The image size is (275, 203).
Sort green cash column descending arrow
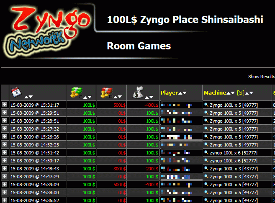point(90,97)
